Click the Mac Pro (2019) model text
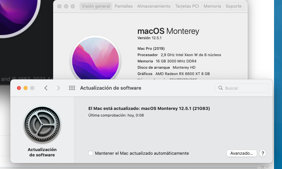This screenshot has width=282, height=169. pyautogui.click(x=151, y=48)
